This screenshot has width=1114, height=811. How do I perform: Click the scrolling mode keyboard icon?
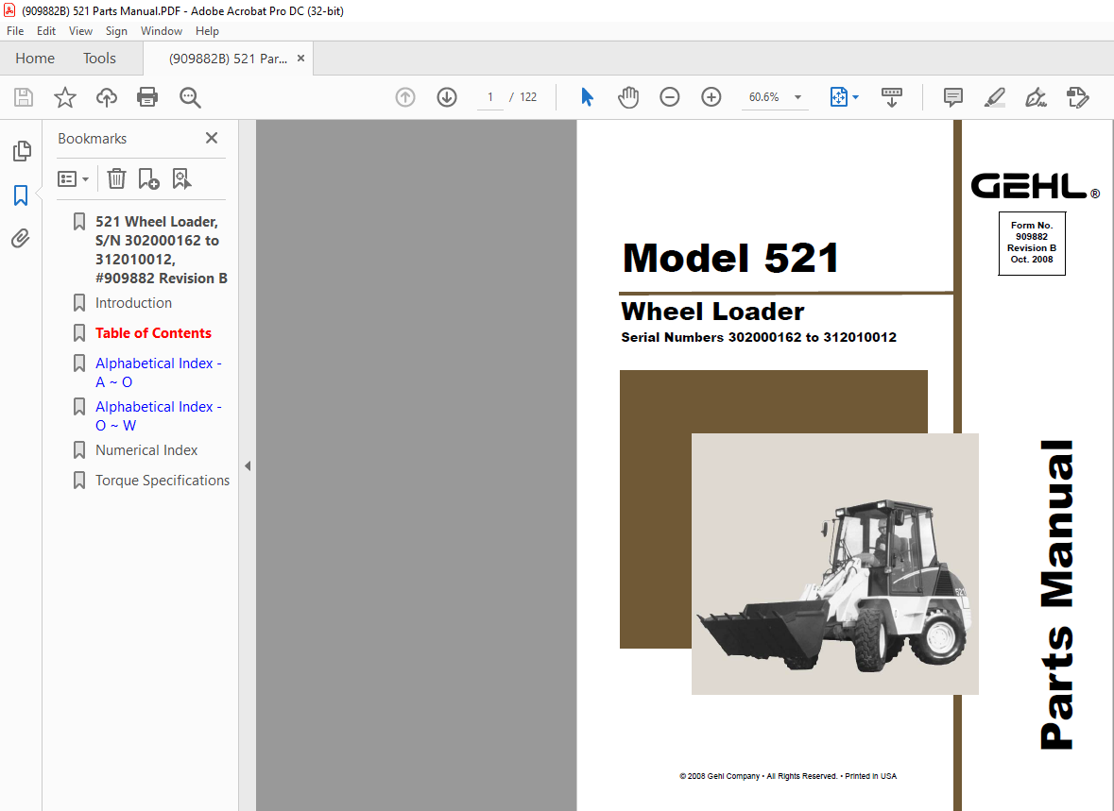tap(892, 97)
